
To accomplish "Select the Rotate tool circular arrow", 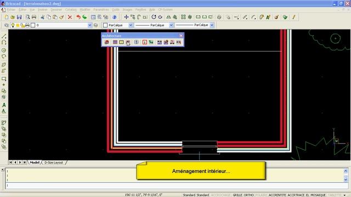I will [154, 17].
